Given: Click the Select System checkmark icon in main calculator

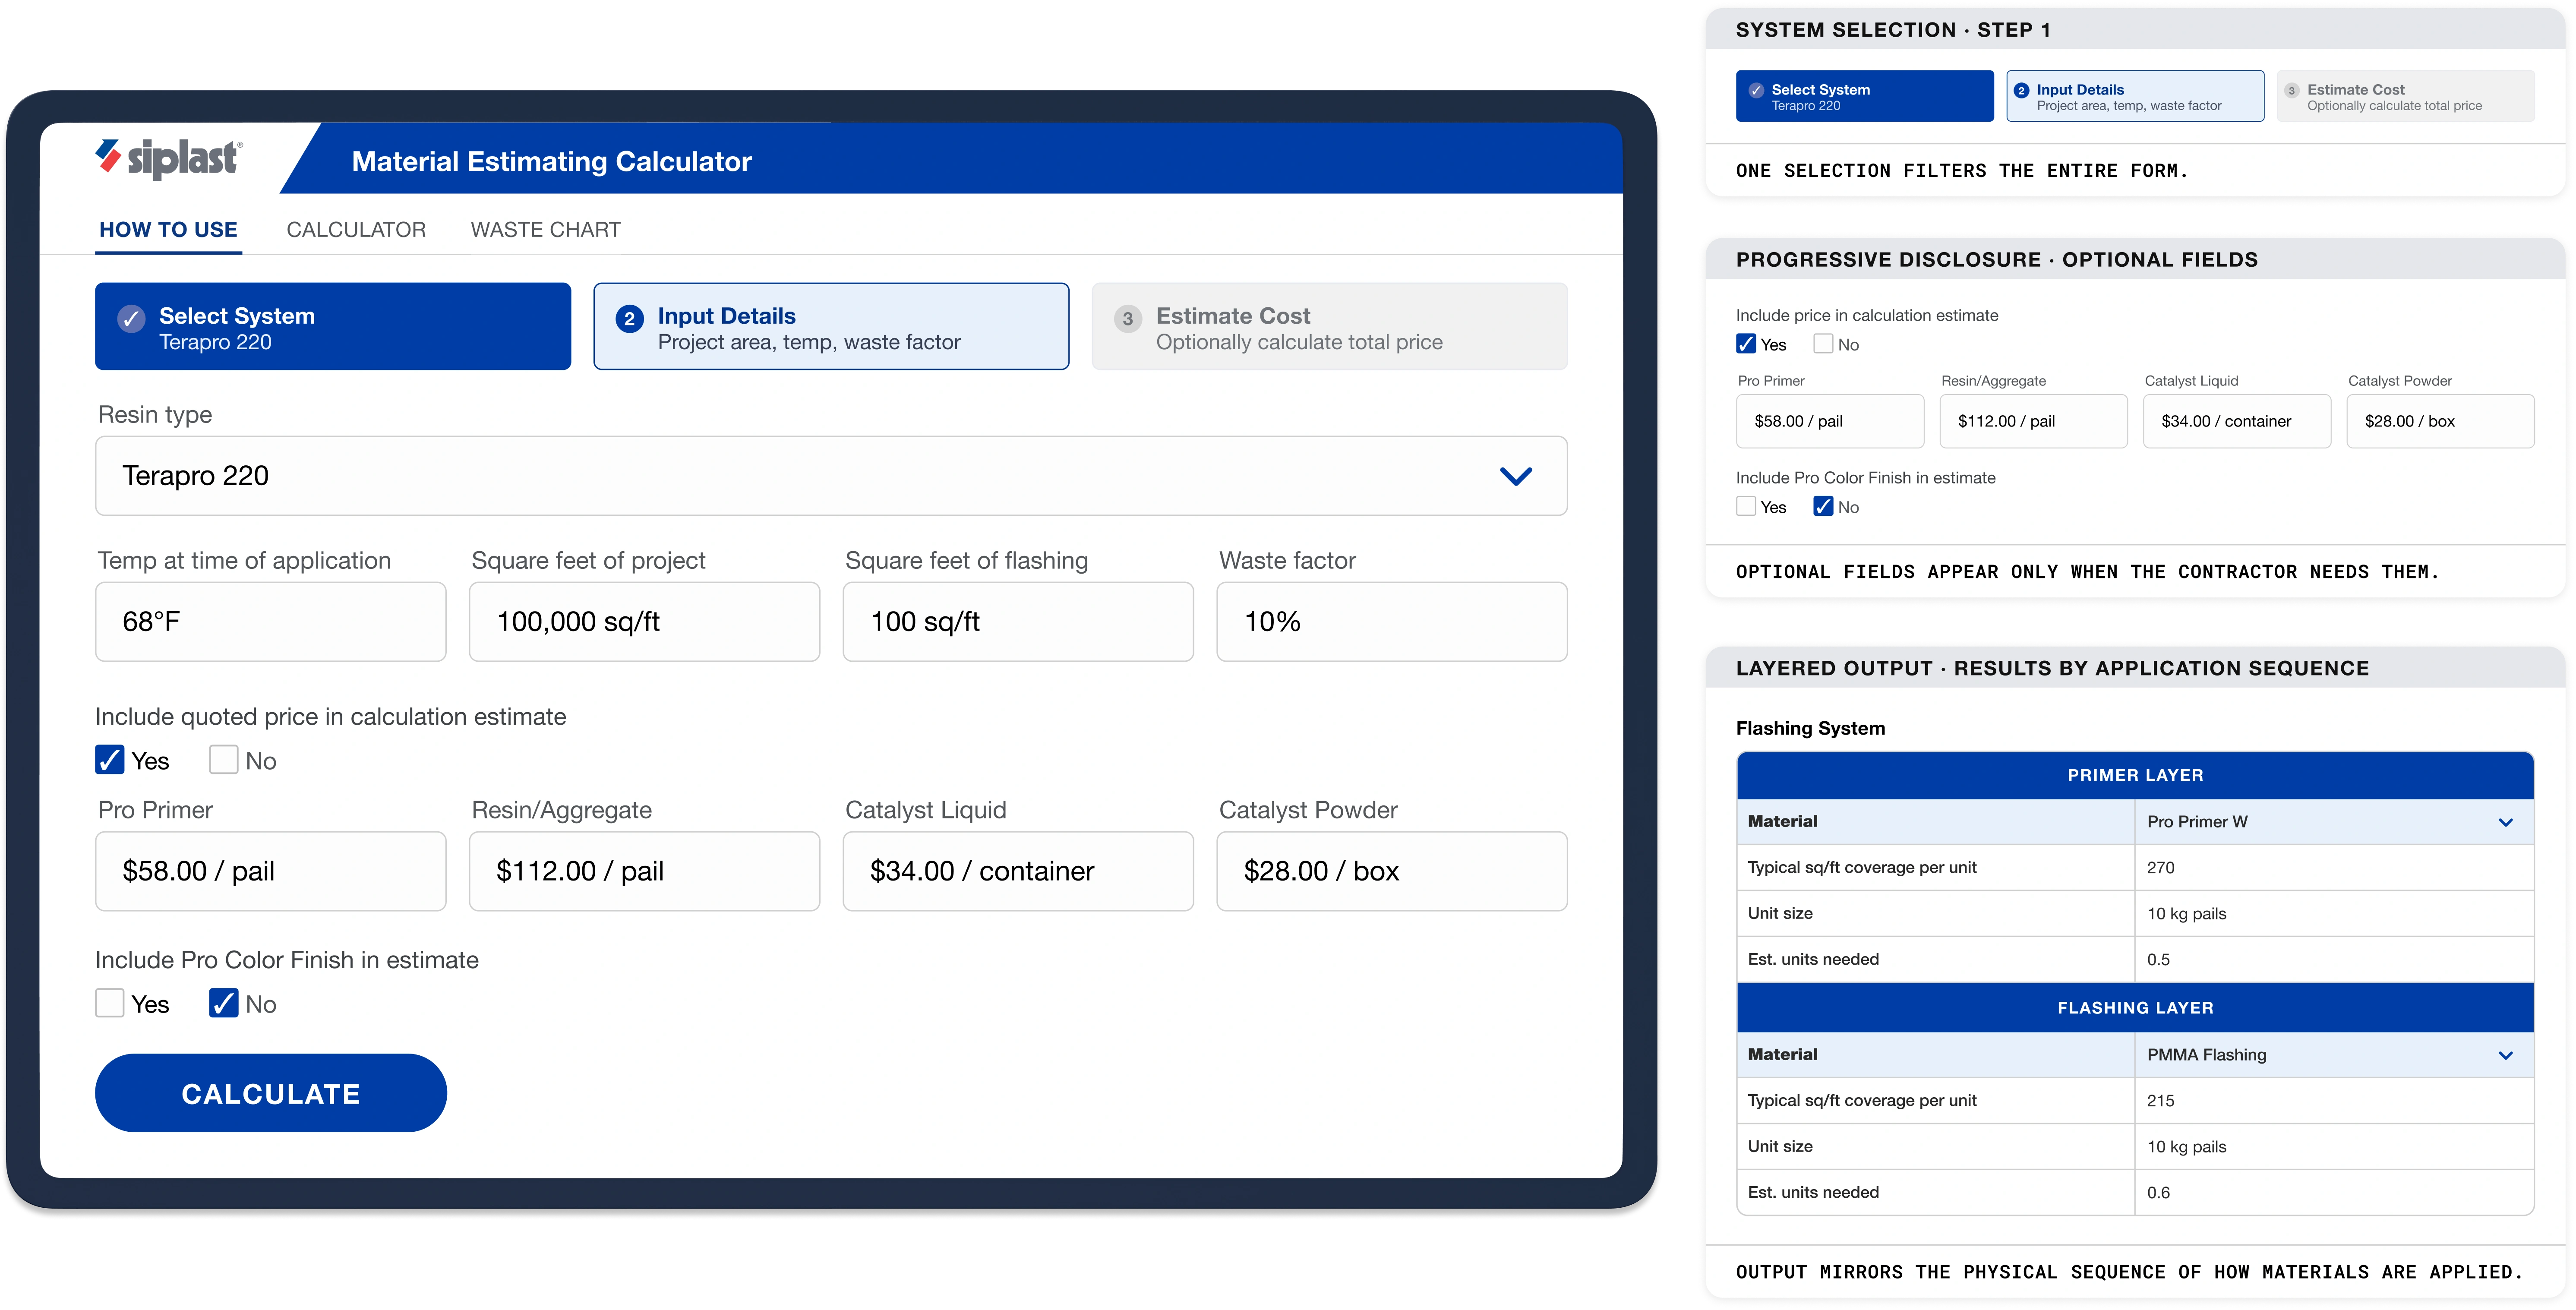Looking at the screenshot, I should point(131,319).
